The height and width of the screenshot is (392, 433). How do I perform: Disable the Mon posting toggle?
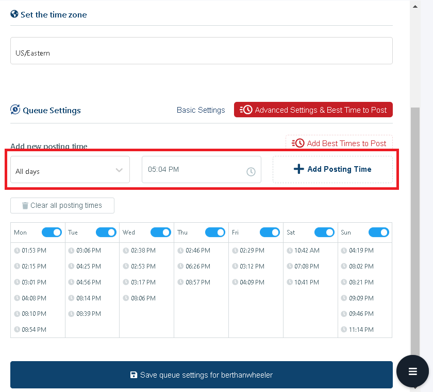[x=52, y=232]
